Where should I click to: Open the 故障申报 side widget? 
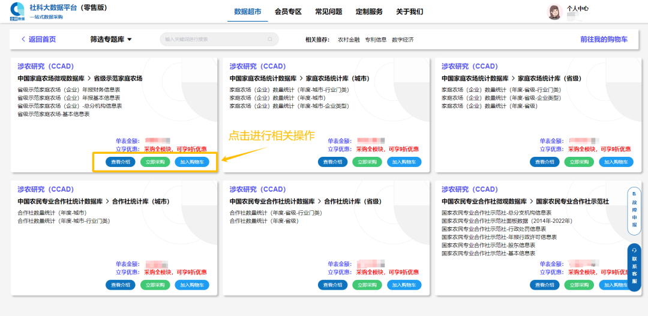click(634, 211)
